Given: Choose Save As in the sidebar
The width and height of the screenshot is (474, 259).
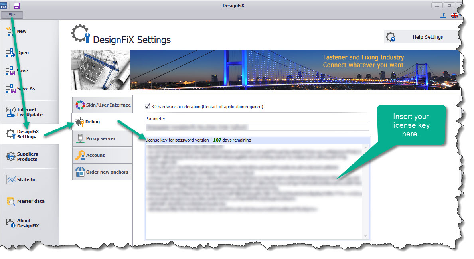Looking at the screenshot, I should point(26,89).
